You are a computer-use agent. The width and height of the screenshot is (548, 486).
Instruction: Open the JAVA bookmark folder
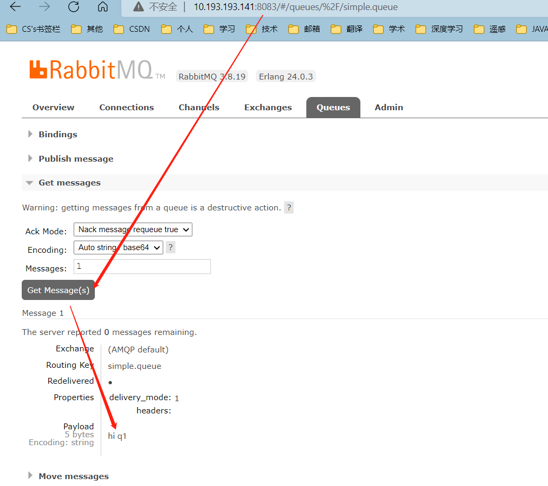[532, 29]
